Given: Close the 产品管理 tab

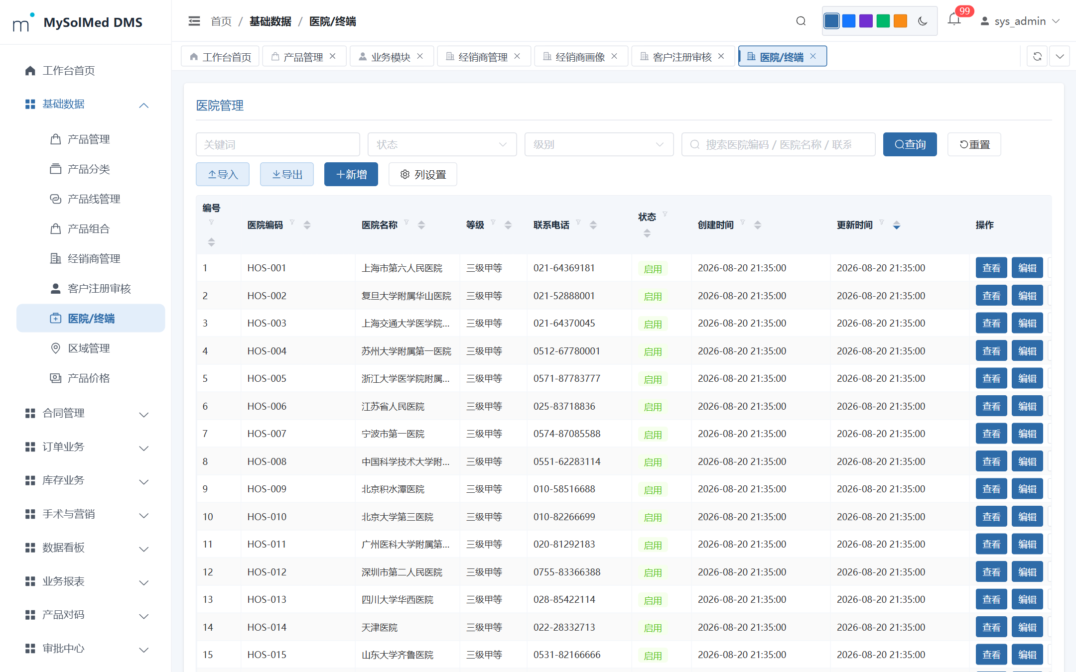Looking at the screenshot, I should click(x=332, y=56).
